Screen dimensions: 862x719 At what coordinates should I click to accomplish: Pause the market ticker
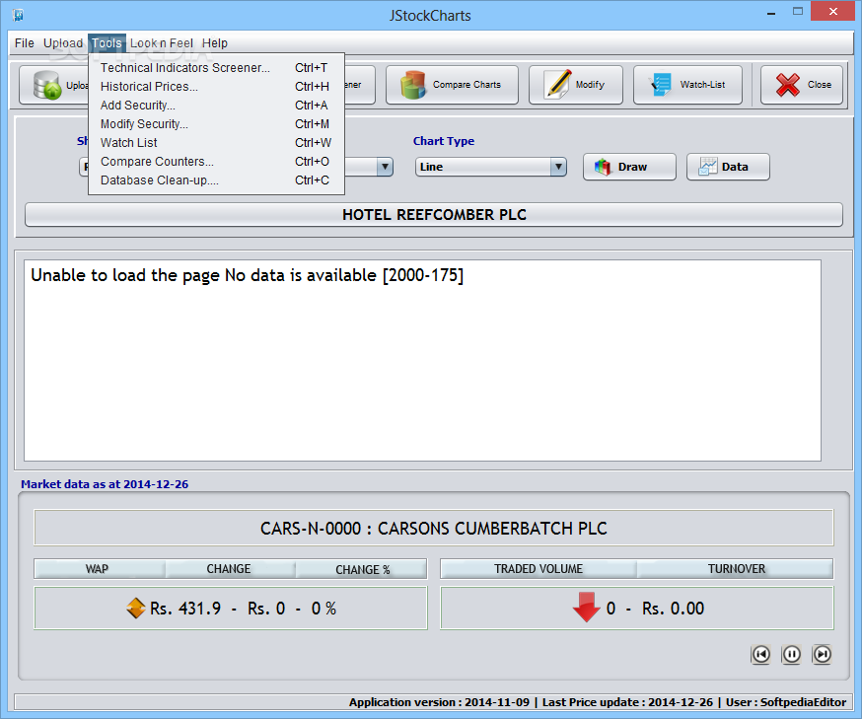click(x=791, y=654)
